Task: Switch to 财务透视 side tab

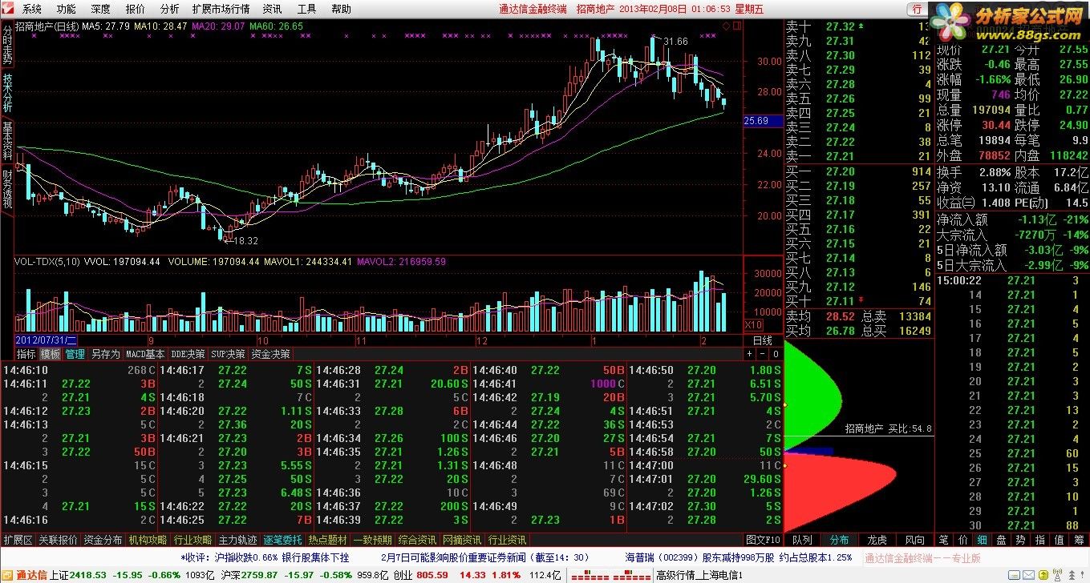Action: point(7,189)
